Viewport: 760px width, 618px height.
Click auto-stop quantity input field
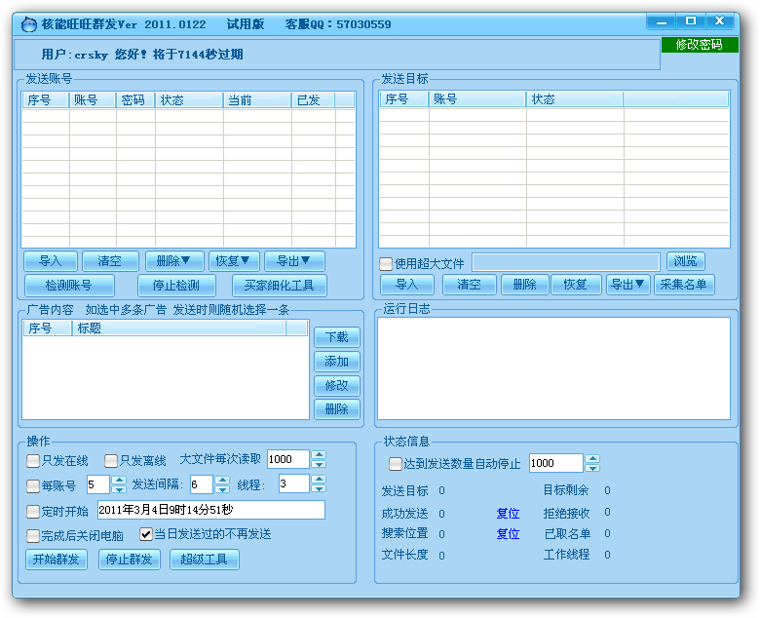[556, 463]
